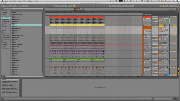The image size is (180, 101).
Task: Select the Clips browser category
Action: tap(6, 25)
